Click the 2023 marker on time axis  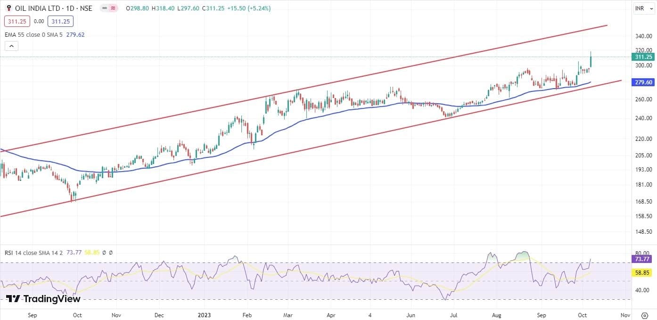point(205,314)
